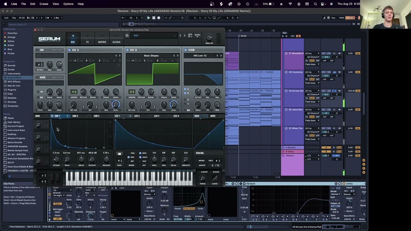Open Basic Shapes wavetable menu in OSC B
Image resolution: width=411 pixels, height=231 pixels.
151,56
